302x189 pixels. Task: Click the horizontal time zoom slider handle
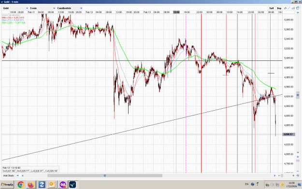(x=282, y=175)
